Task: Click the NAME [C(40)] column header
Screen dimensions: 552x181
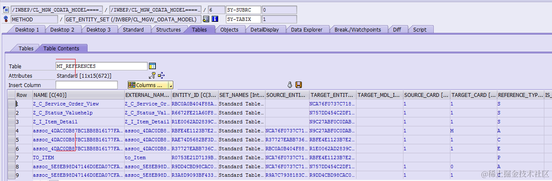Action: 78,95
